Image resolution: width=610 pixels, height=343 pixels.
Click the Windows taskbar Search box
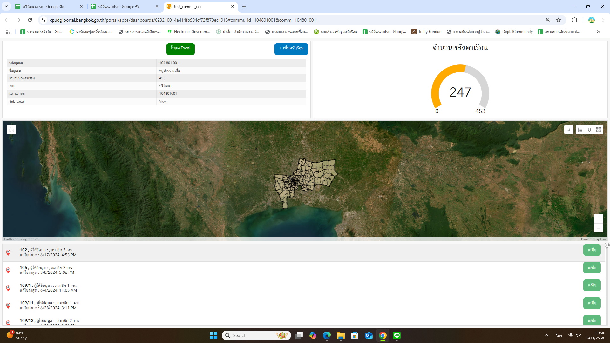point(256,335)
